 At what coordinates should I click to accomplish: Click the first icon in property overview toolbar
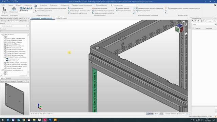pos(193,21)
